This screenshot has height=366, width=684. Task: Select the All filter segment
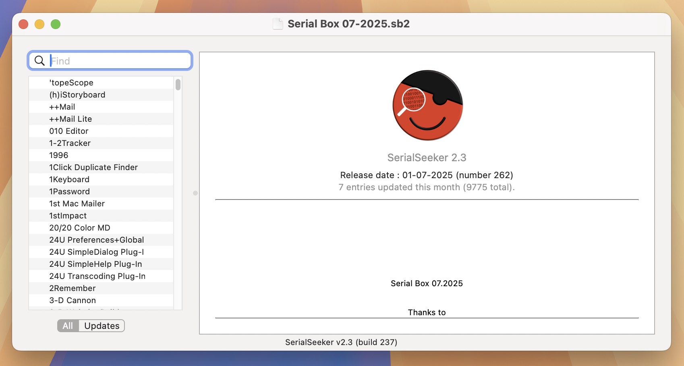[68, 326]
